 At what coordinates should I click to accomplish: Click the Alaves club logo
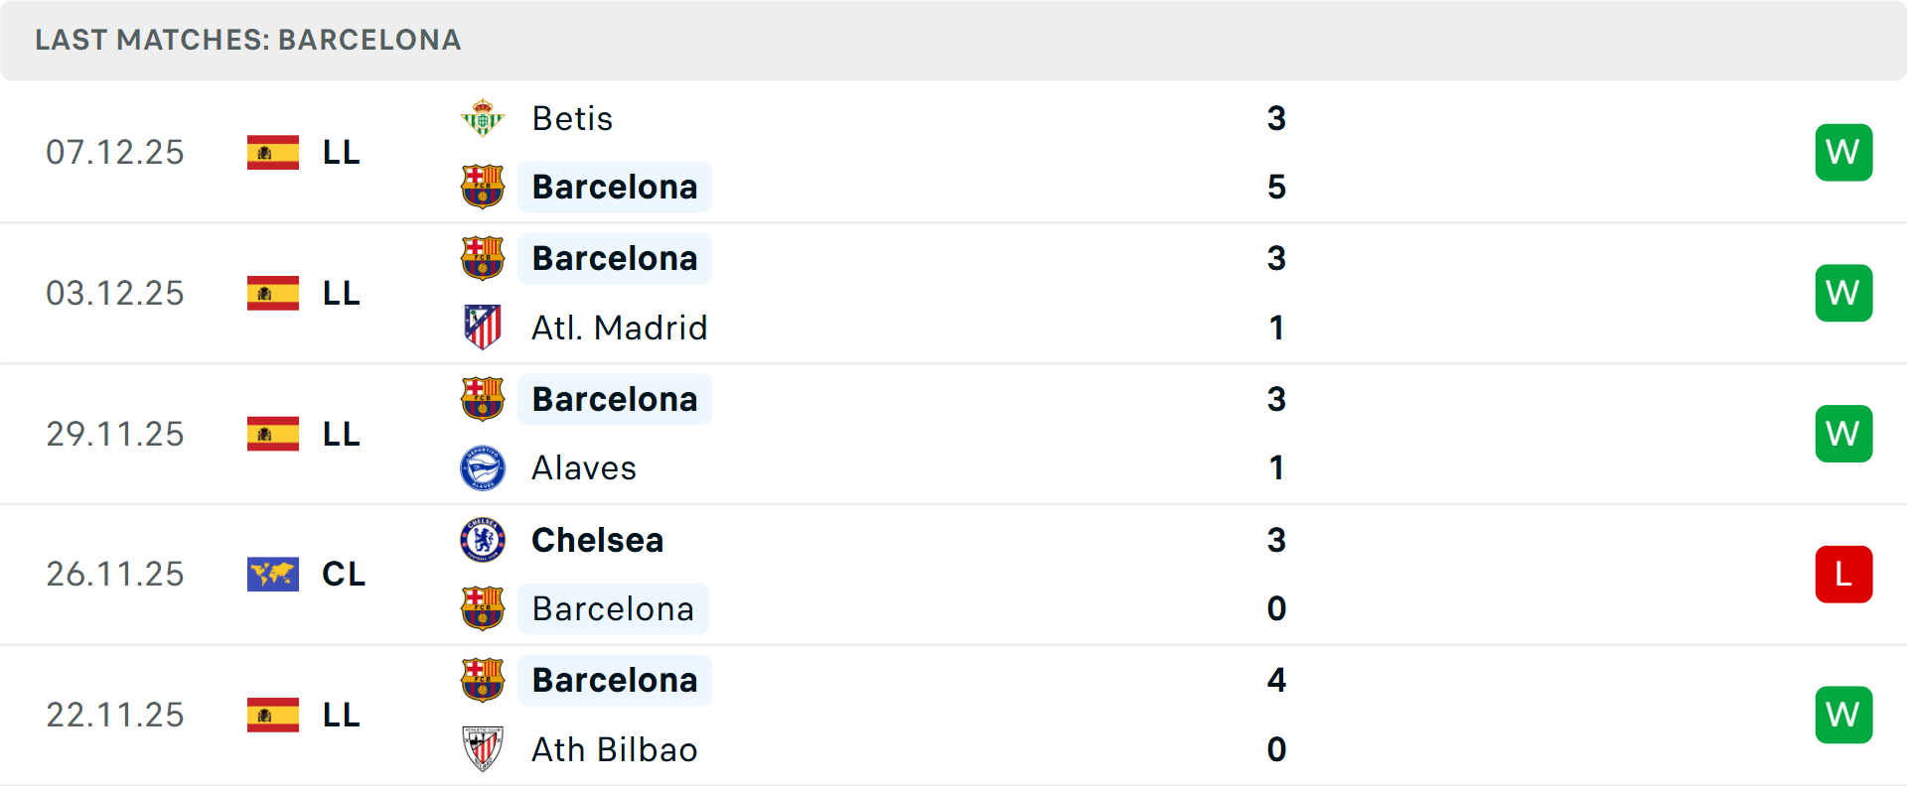click(483, 468)
